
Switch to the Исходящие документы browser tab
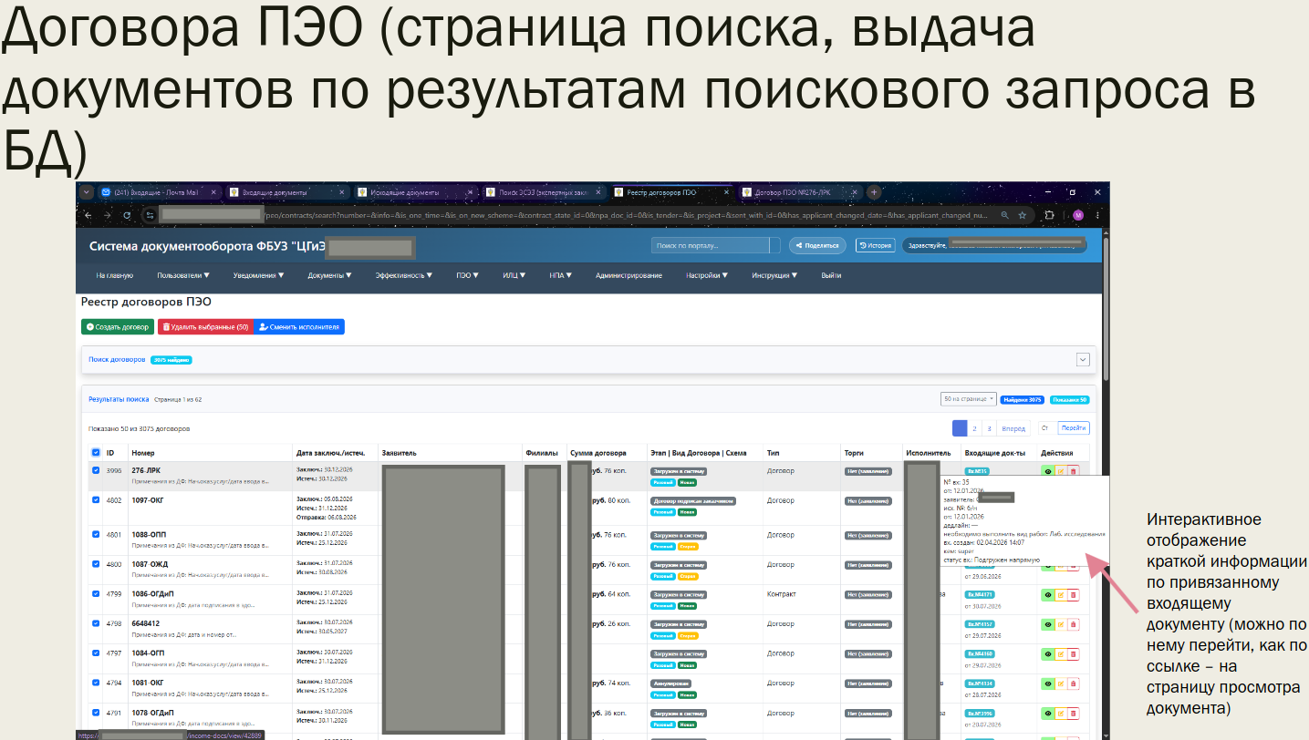click(x=416, y=192)
